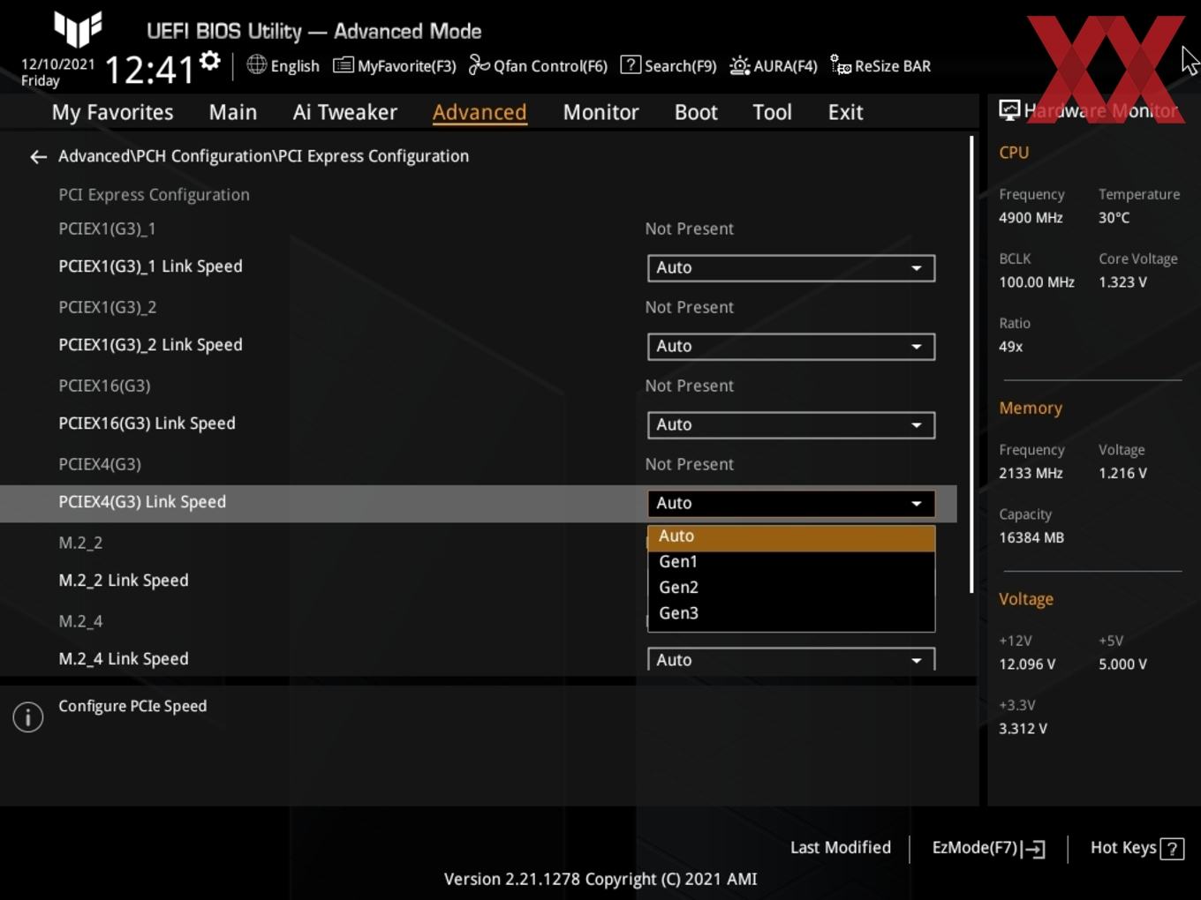Open the Monitor tab
This screenshot has height=900, width=1201.
tap(600, 112)
